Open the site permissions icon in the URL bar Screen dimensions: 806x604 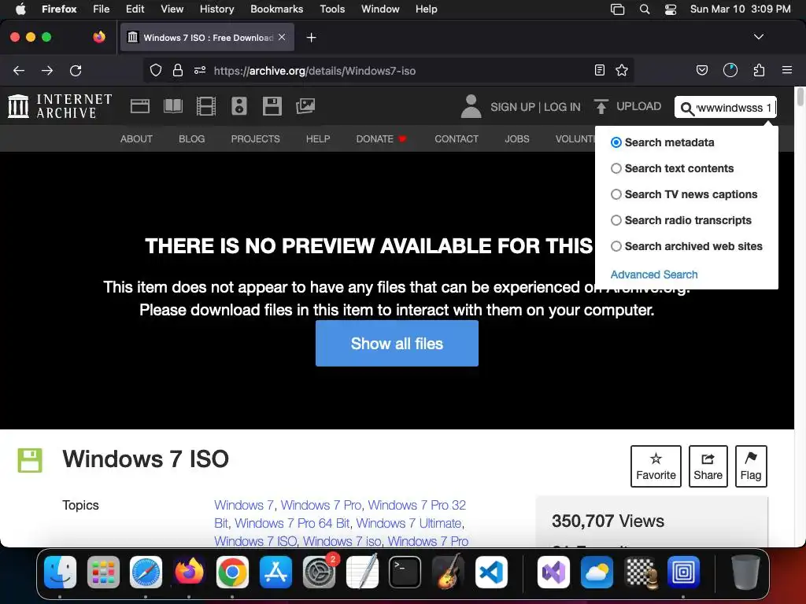200,70
